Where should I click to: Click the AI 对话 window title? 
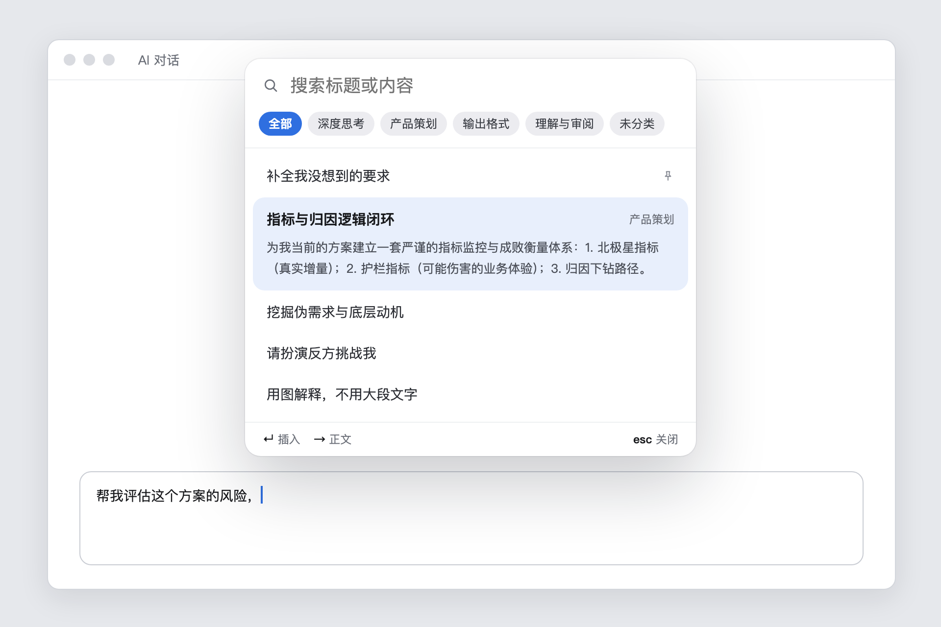click(x=159, y=60)
